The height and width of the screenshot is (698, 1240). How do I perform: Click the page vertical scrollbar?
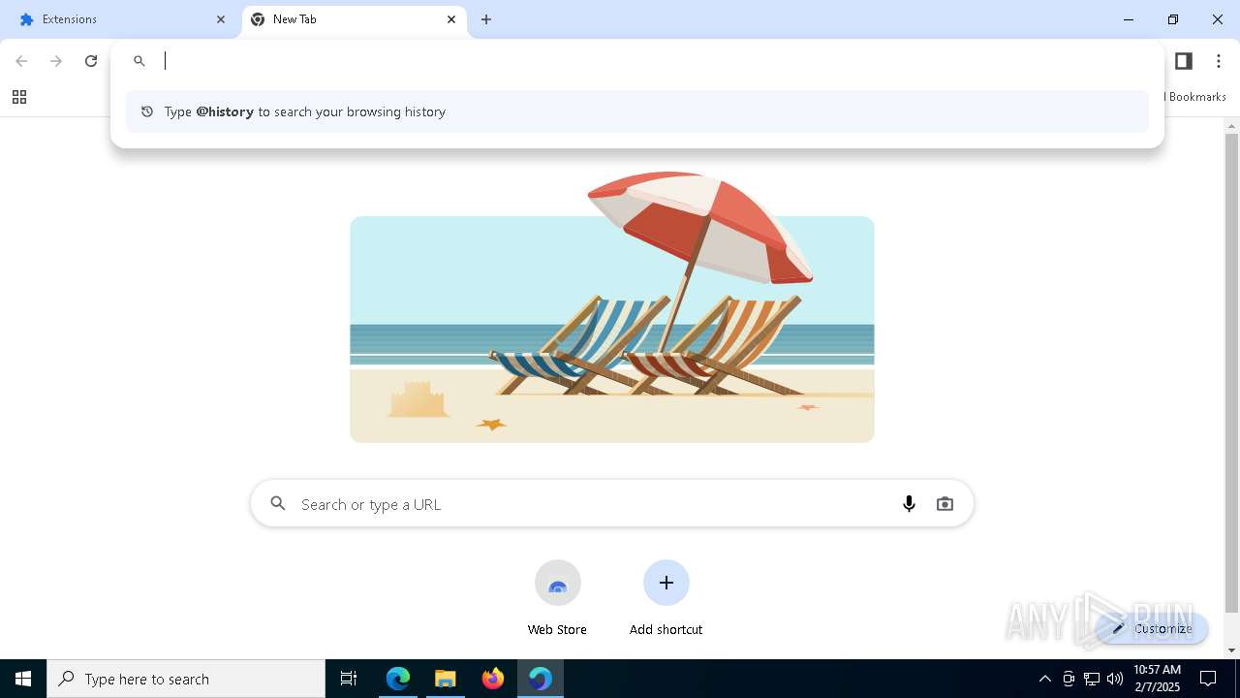[x=1232, y=372]
